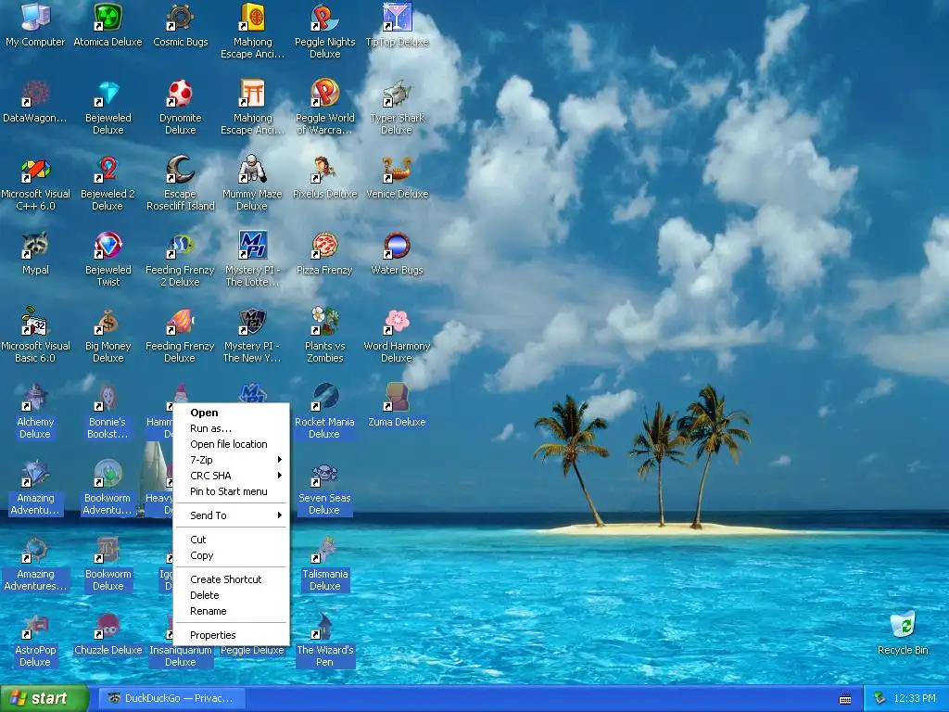Click the system tray network icon

click(880, 699)
